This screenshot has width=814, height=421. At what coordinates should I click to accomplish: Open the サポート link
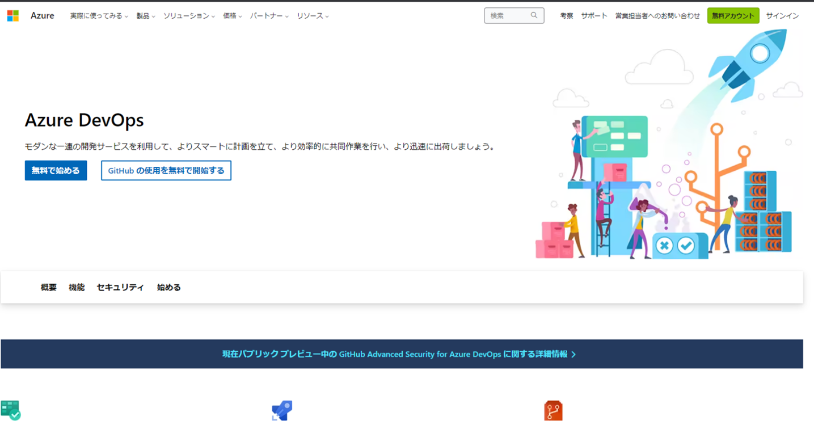pyautogui.click(x=594, y=16)
